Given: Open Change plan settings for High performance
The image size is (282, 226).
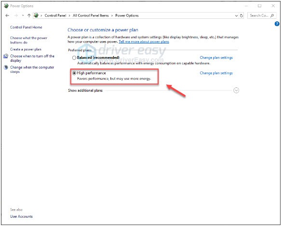Looking at the screenshot, I should click(x=216, y=73).
